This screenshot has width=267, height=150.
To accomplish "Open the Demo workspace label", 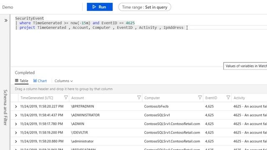I will pos(8,7).
